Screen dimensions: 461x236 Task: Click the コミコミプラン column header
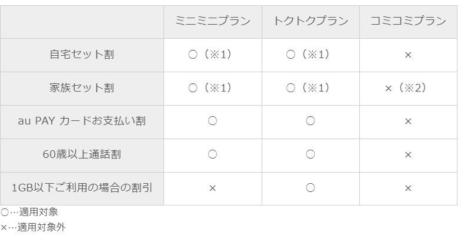[408, 22]
